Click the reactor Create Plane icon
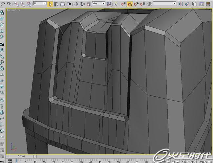 point(2,44)
